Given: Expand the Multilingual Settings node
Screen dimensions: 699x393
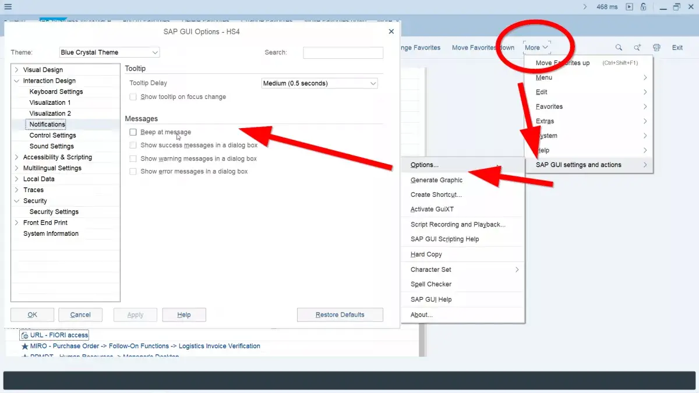Looking at the screenshot, I should pyautogui.click(x=16, y=168).
